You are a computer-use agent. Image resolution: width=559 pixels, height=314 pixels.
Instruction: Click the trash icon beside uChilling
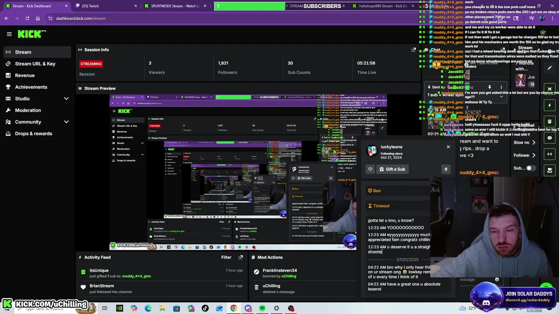coord(256,287)
